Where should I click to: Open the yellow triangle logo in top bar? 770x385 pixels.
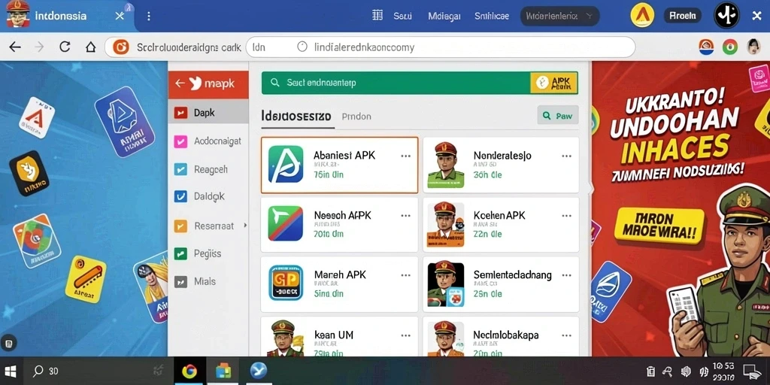[x=642, y=16]
